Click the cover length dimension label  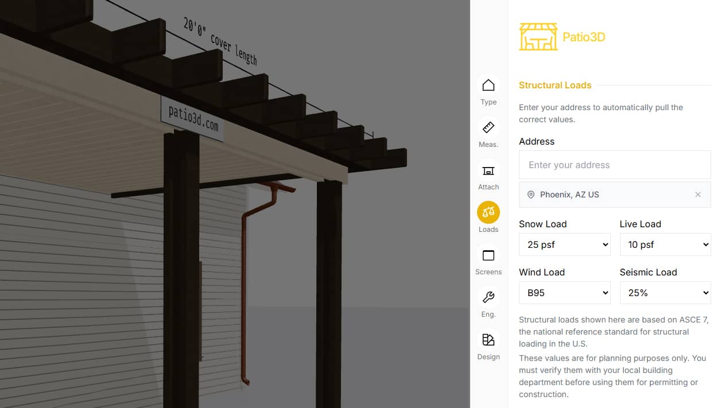coord(220,41)
